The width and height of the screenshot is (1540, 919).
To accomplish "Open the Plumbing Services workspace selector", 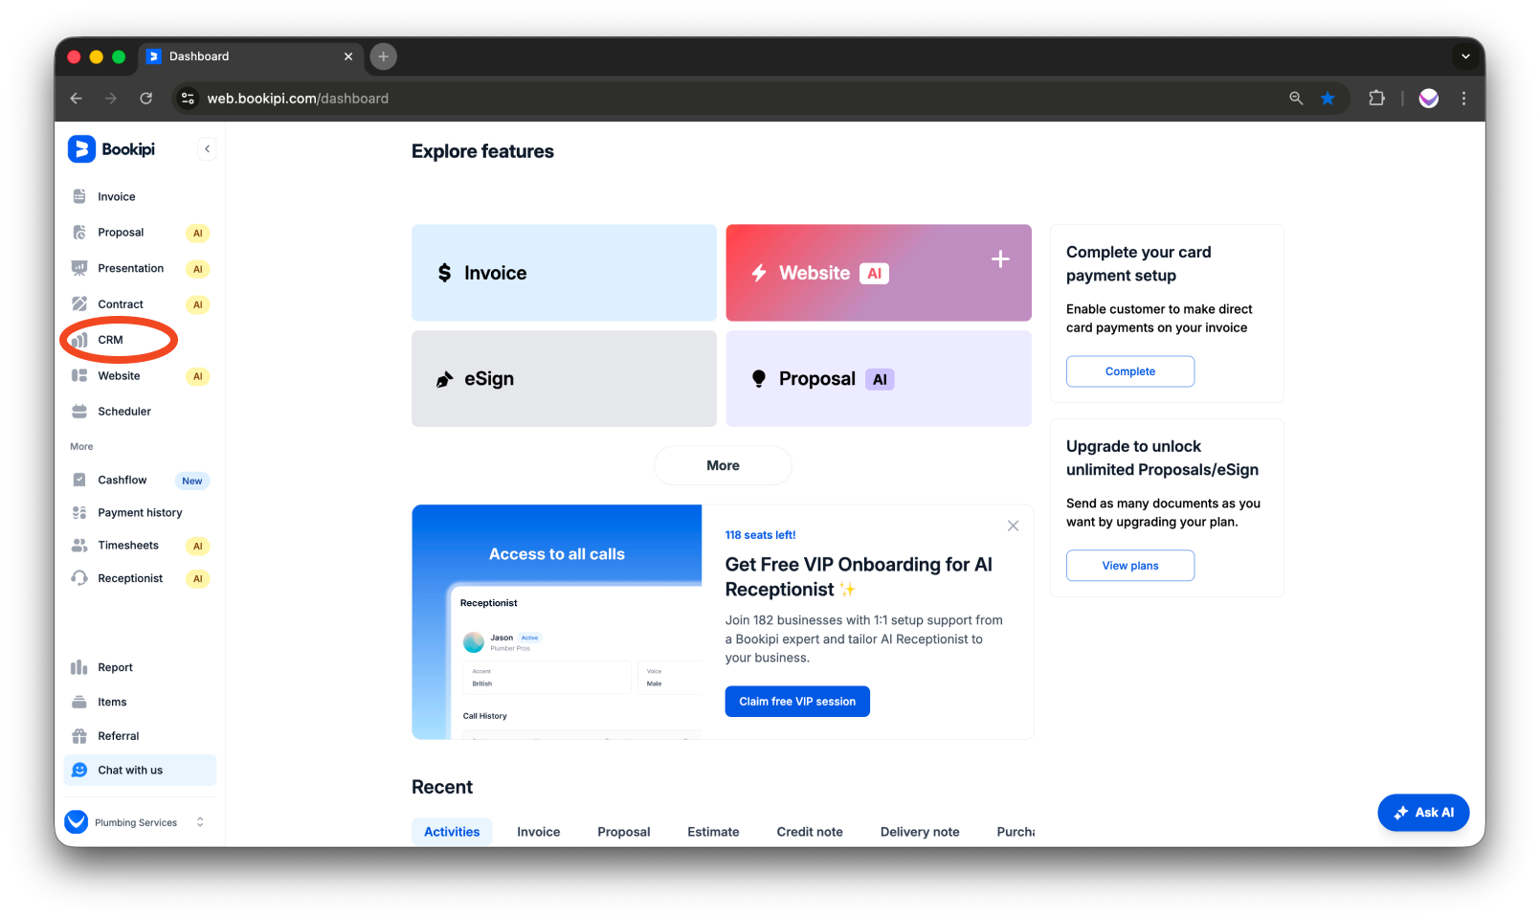I will tap(135, 821).
